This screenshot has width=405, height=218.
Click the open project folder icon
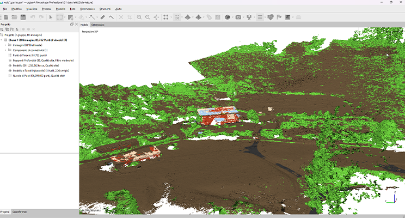tap(14, 17)
